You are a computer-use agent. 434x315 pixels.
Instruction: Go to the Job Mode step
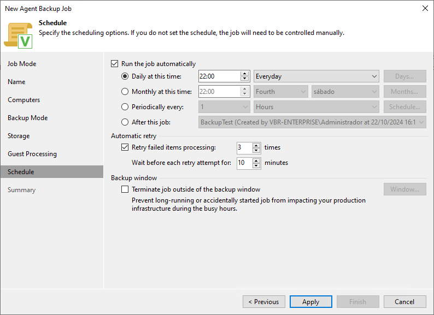pos(22,64)
